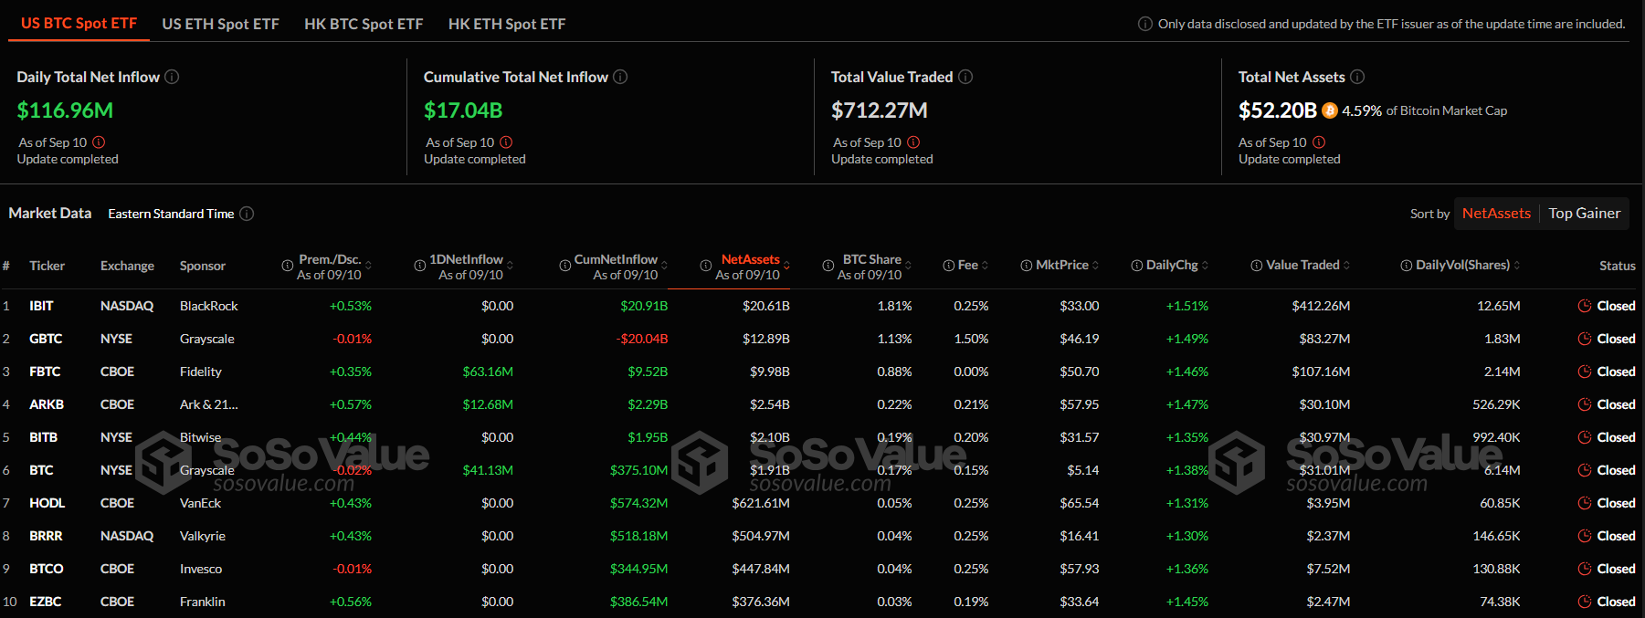Click red alert icon under Daily Total Net Inflow date
The height and width of the screenshot is (618, 1645).
point(99,142)
